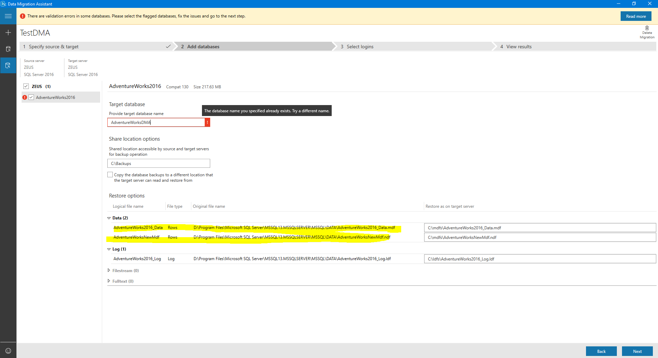The height and width of the screenshot is (358, 658).
Task: Click the Restore options heading
Action: (x=127, y=196)
